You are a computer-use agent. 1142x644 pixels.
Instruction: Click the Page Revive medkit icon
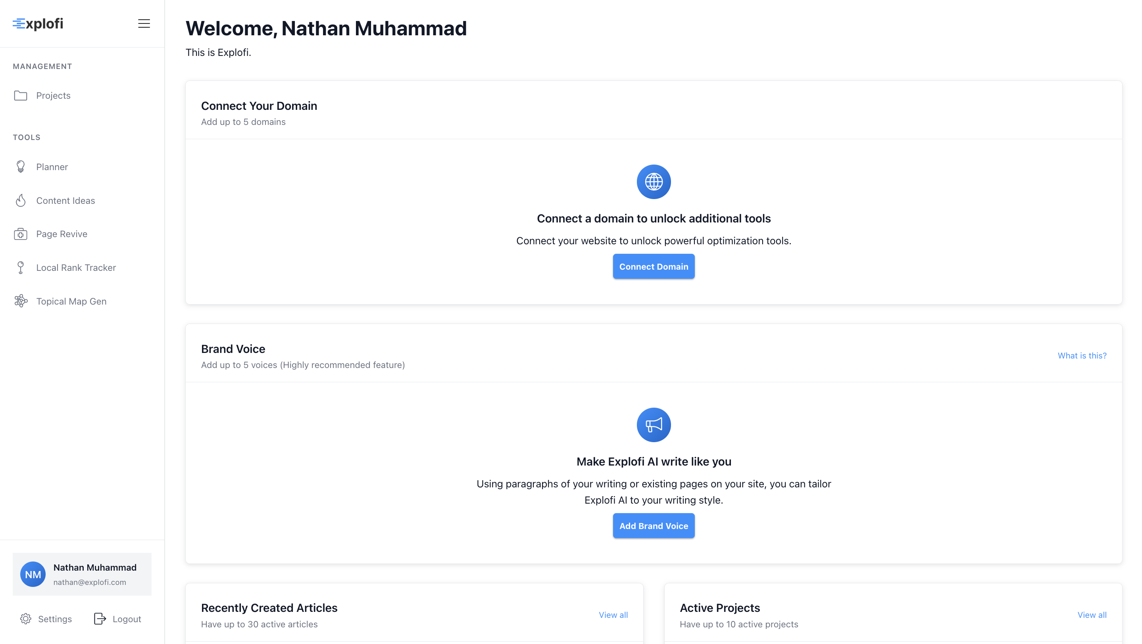20,234
